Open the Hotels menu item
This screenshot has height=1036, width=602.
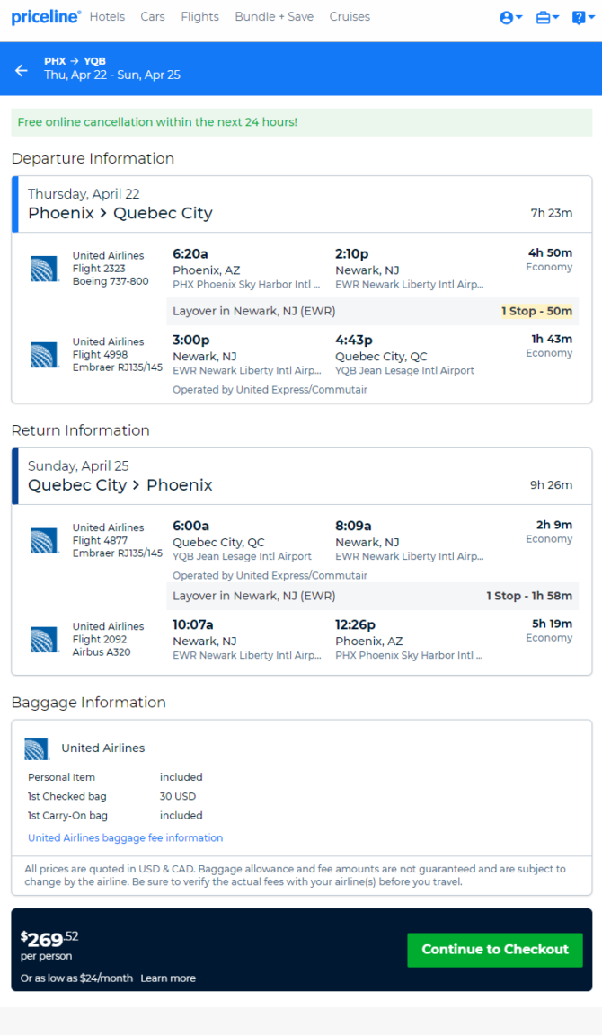click(107, 17)
